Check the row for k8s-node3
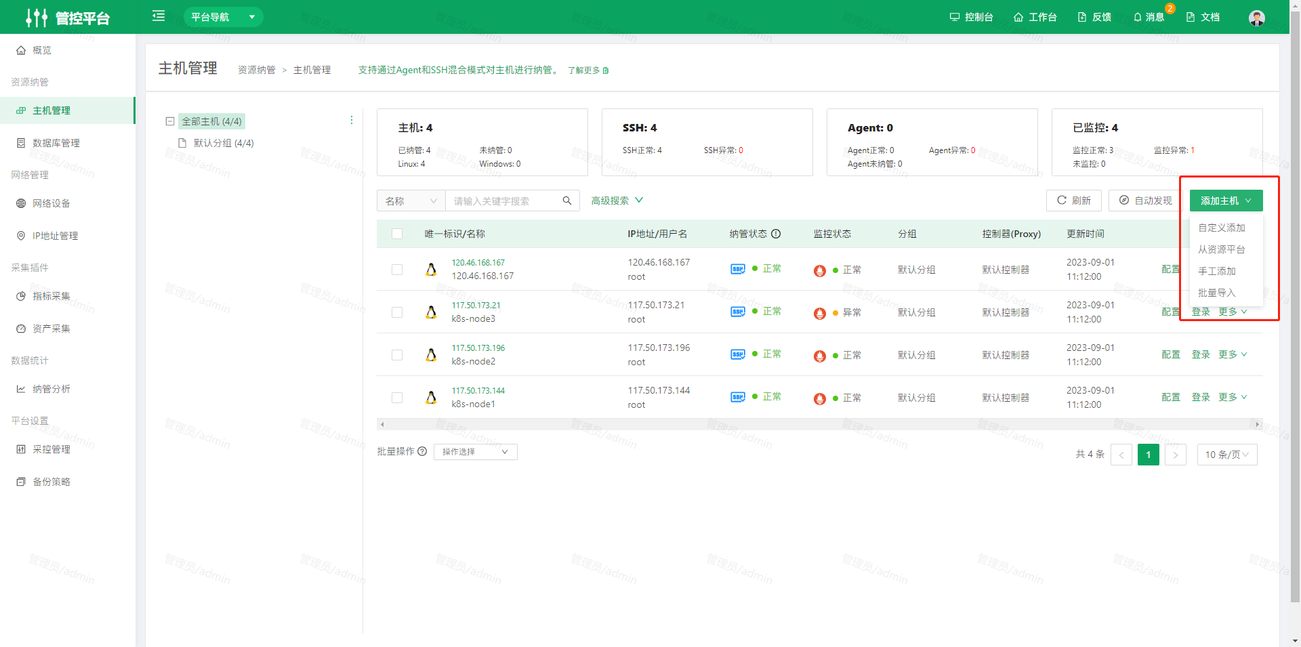The width and height of the screenshot is (1301, 647). click(397, 312)
